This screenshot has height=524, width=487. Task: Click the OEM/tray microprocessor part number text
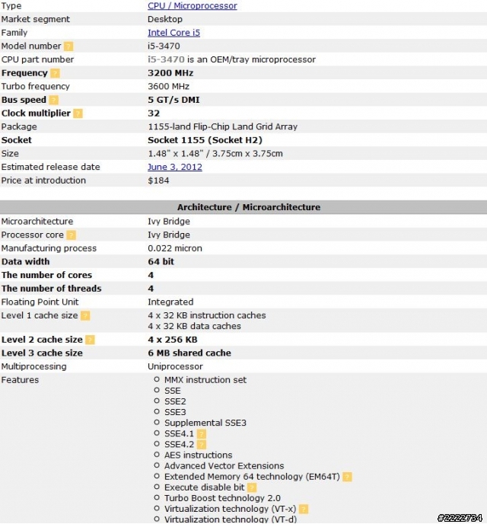click(231, 59)
